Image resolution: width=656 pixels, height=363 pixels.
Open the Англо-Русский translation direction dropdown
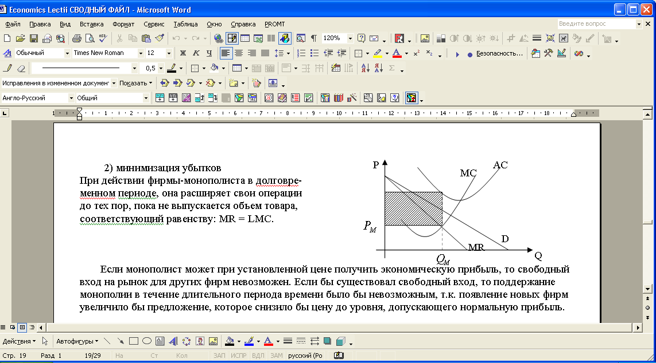[x=71, y=98]
